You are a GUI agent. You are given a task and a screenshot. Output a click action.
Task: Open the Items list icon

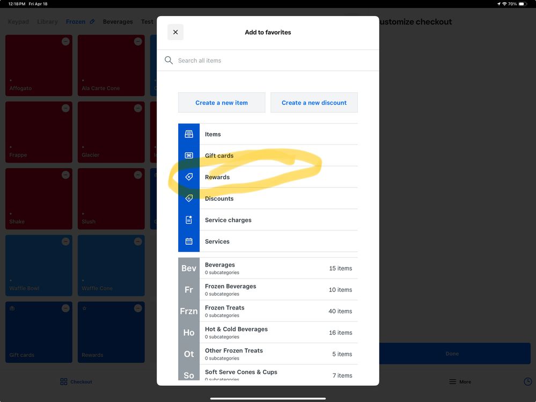click(189, 134)
